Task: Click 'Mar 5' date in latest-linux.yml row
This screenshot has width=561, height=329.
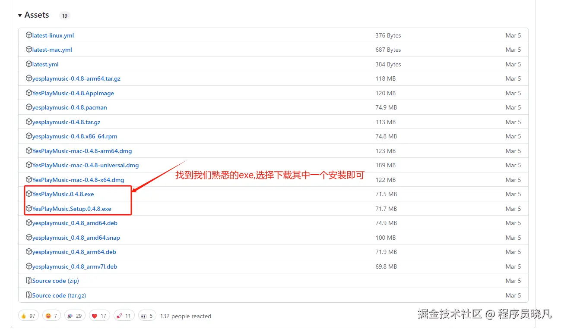Action: 513,35
